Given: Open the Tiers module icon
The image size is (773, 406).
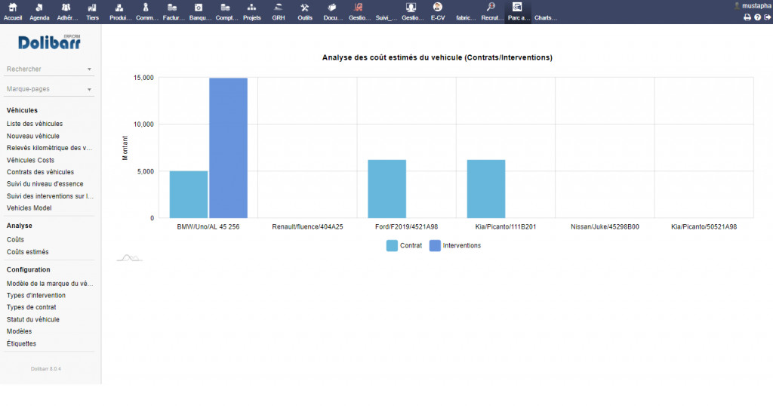Looking at the screenshot, I should point(92,8).
